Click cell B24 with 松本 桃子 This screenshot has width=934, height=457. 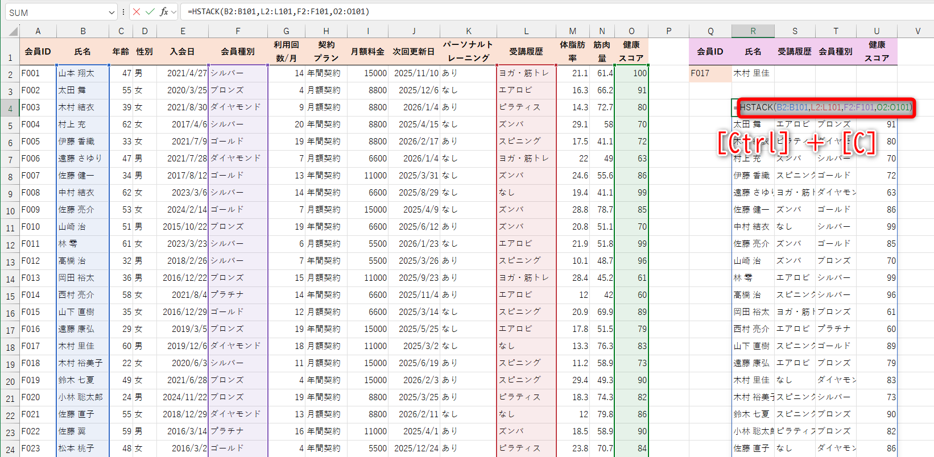pyautogui.click(x=83, y=448)
